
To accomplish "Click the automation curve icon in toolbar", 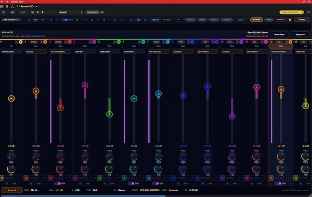I will tap(23, 12).
